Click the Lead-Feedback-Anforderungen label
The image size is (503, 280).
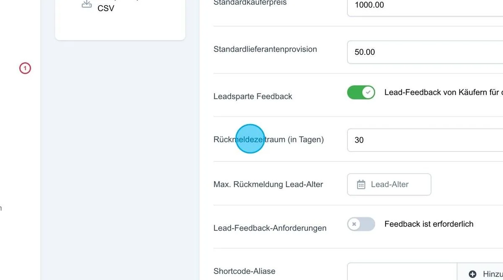click(x=270, y=228)
